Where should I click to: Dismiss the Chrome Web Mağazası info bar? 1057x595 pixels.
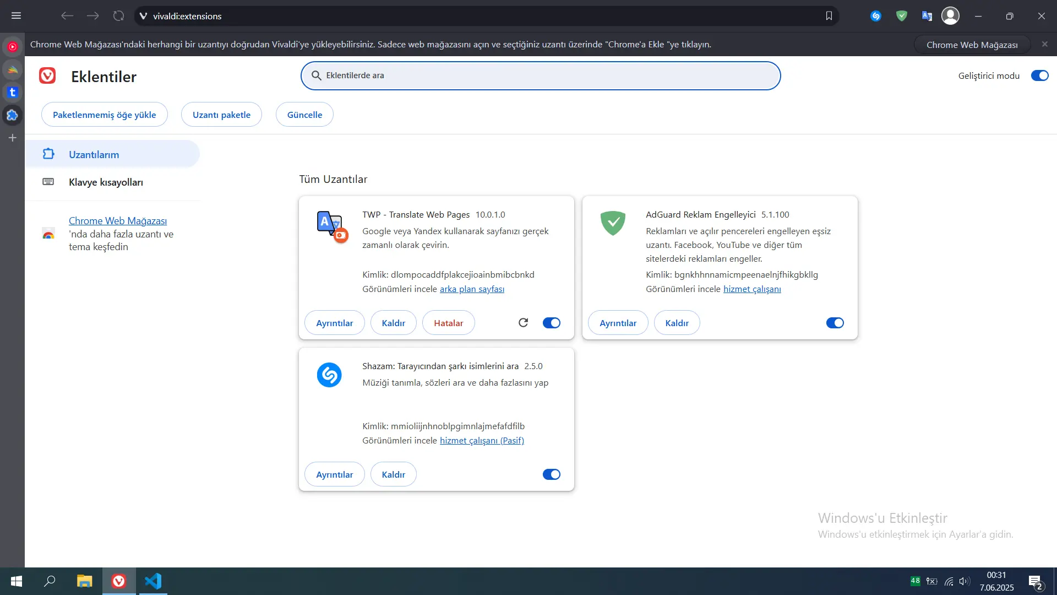coord(1045,44)
